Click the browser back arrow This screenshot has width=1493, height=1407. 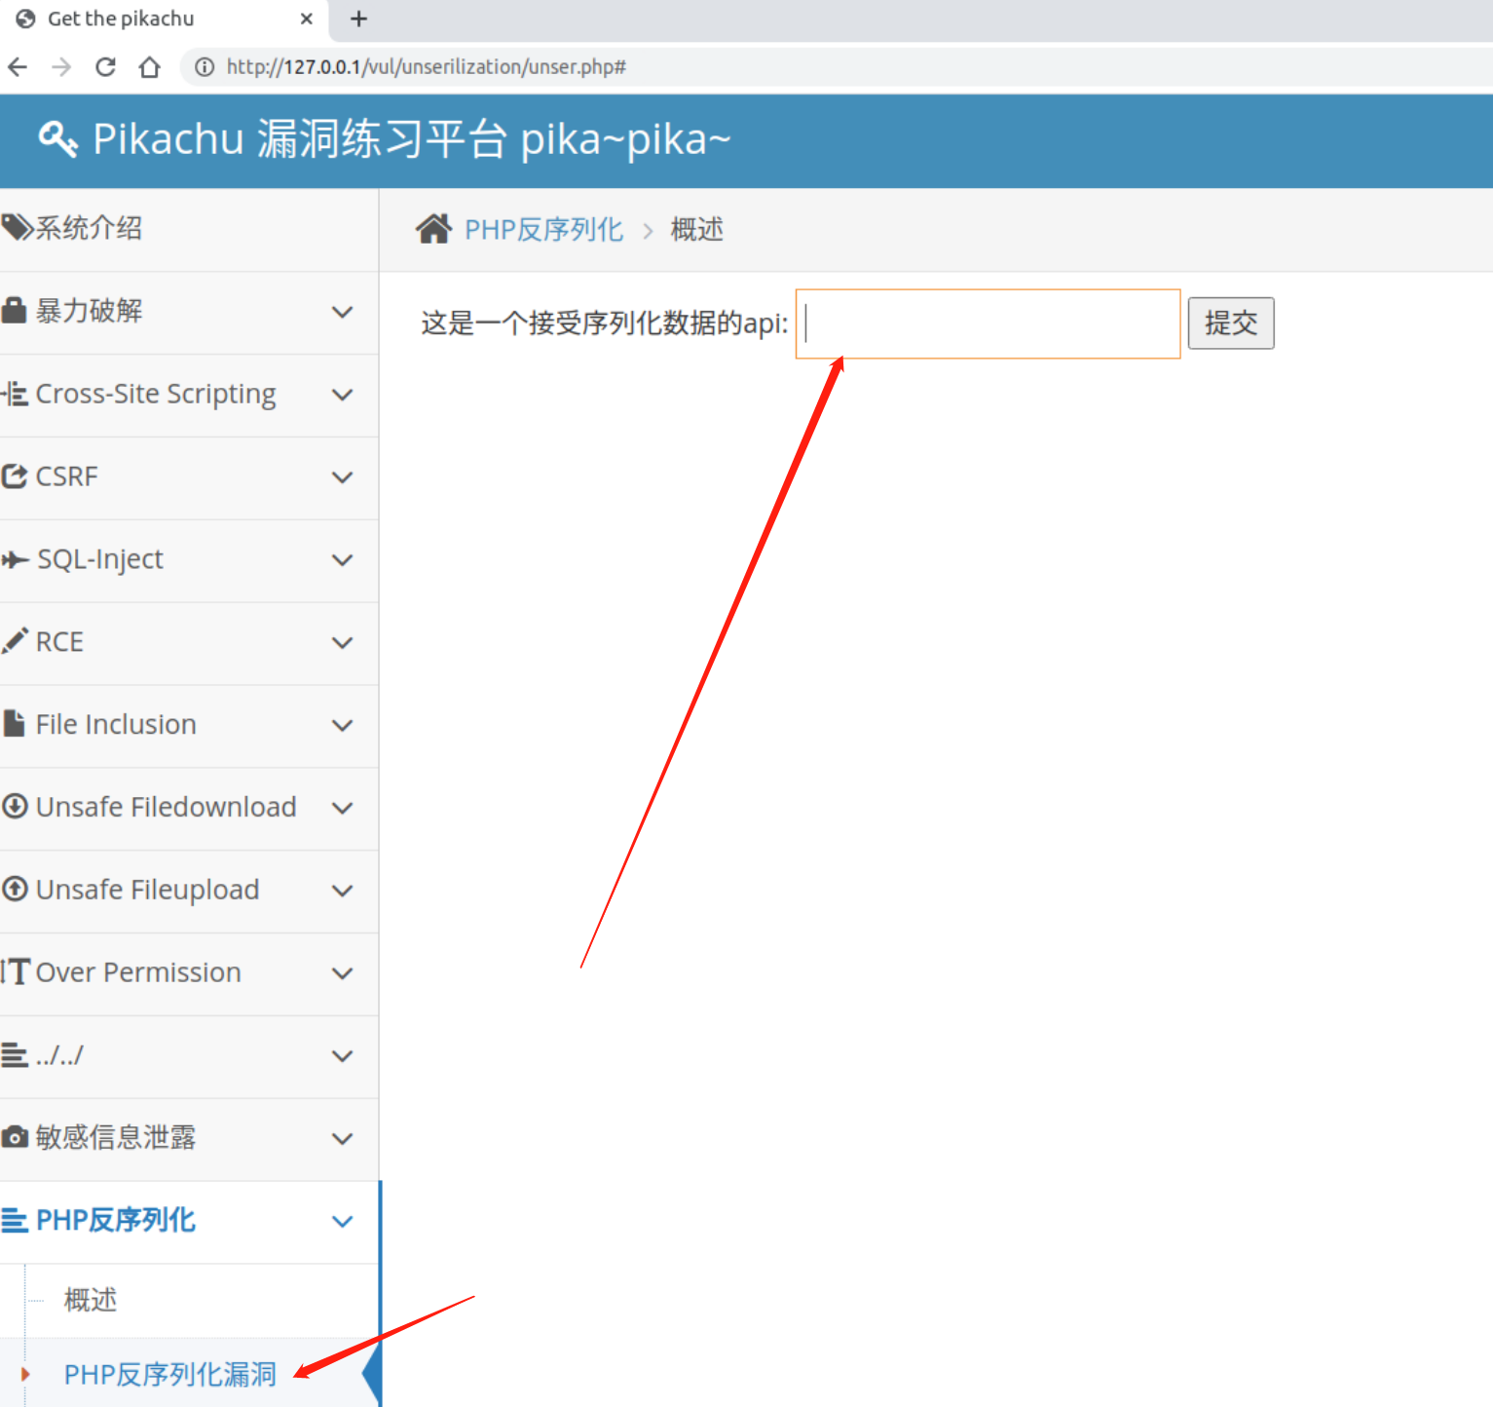coord(18,66)
